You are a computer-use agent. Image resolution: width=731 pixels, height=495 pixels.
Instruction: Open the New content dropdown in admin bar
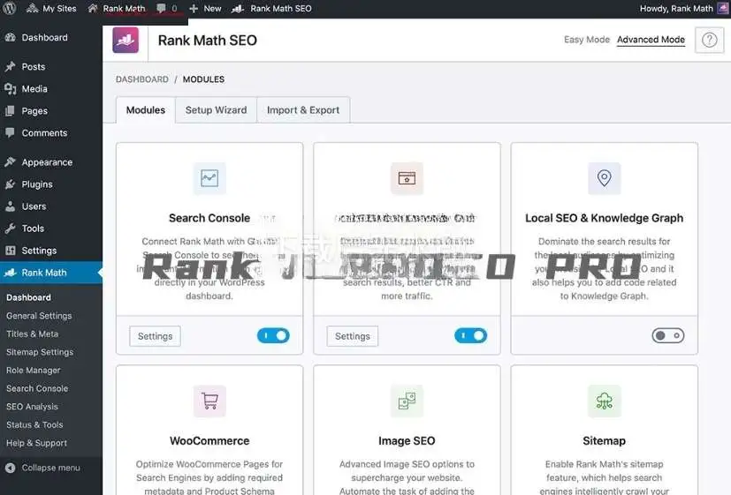coord(205,8)
